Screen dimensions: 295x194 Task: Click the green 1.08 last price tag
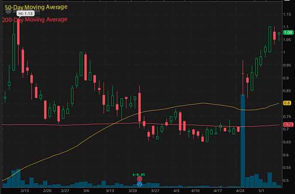tap(288, 33)
